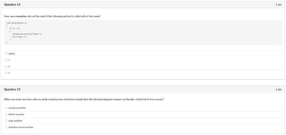This screenshot has width=286, height=135.
Task: Click the Question 14 header title
Action: pos(12,5)
